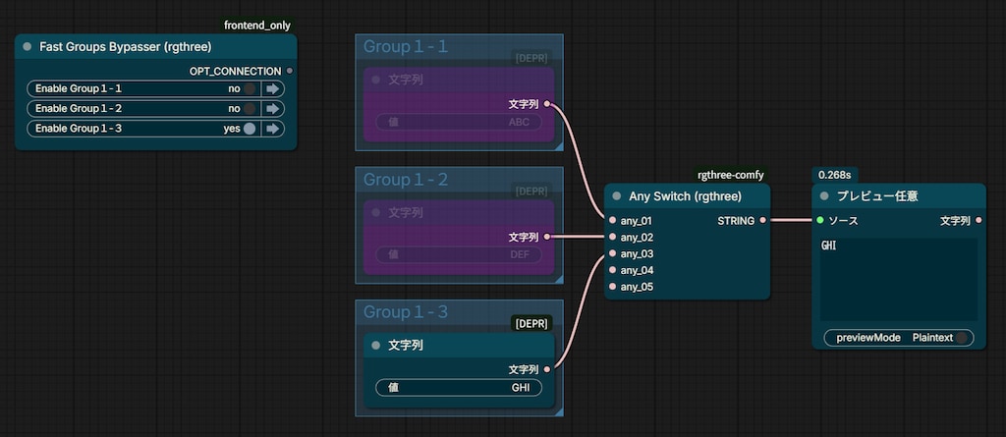Edit the 値 field showing GHI
This screenshot has height=437, width=1006.
(458, 388)
